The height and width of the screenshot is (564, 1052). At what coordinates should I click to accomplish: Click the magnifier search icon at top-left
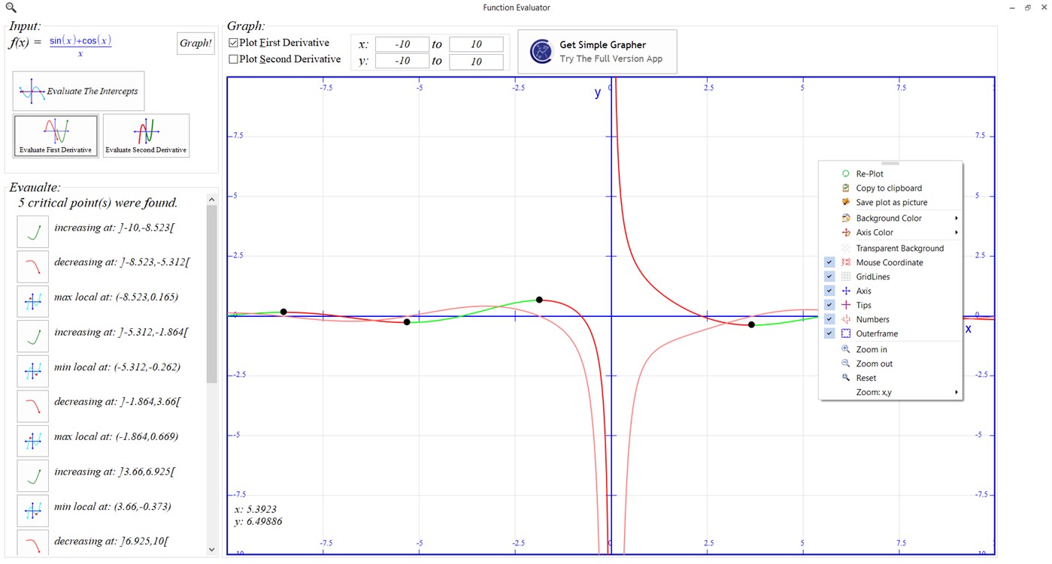10,7
